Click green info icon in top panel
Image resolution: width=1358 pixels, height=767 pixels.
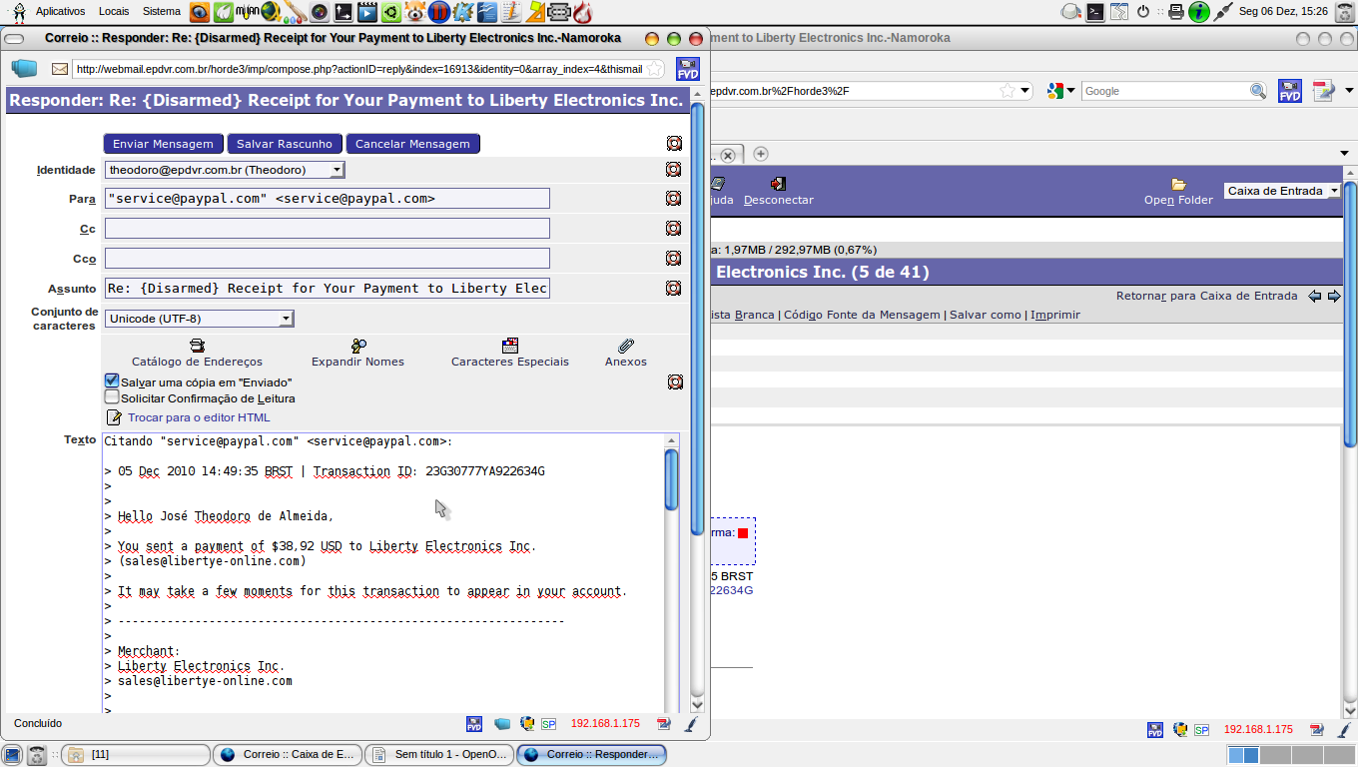tap(1199, 12)
